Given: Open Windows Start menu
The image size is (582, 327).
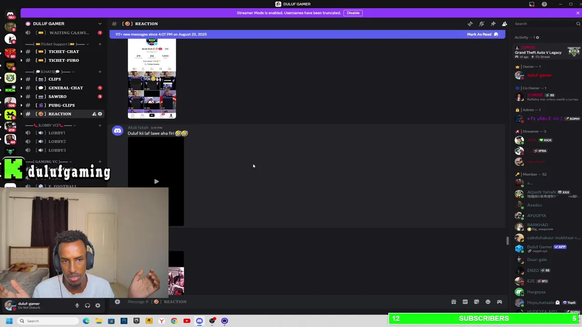Looking at the screenshot, I should pos(9,321).
